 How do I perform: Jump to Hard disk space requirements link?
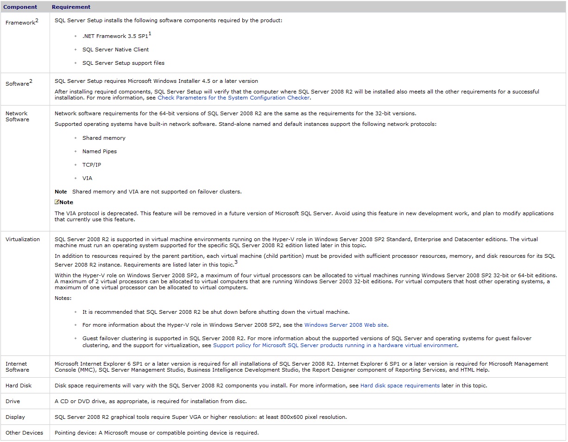400,386
